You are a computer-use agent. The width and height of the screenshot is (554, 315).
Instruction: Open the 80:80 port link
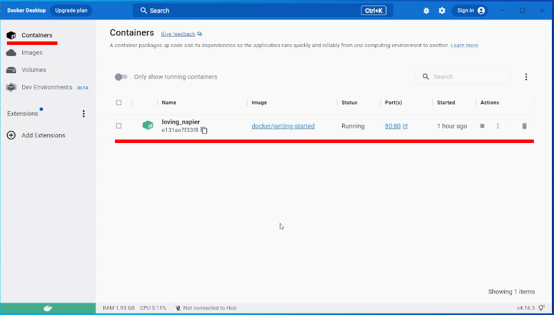tap(393, 126)
